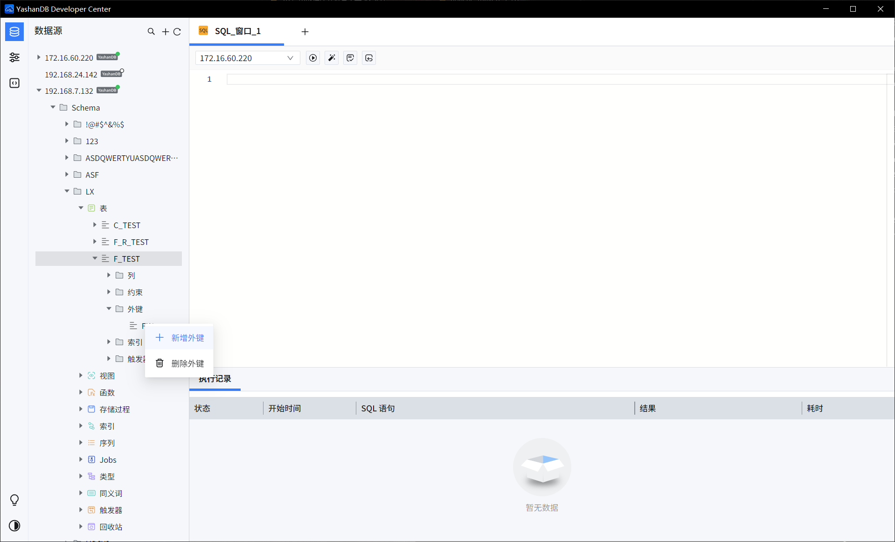This screenshot has width=895, height=542.
Task: Select 新增外键 from context menu
Action: [x=187, y=338]
